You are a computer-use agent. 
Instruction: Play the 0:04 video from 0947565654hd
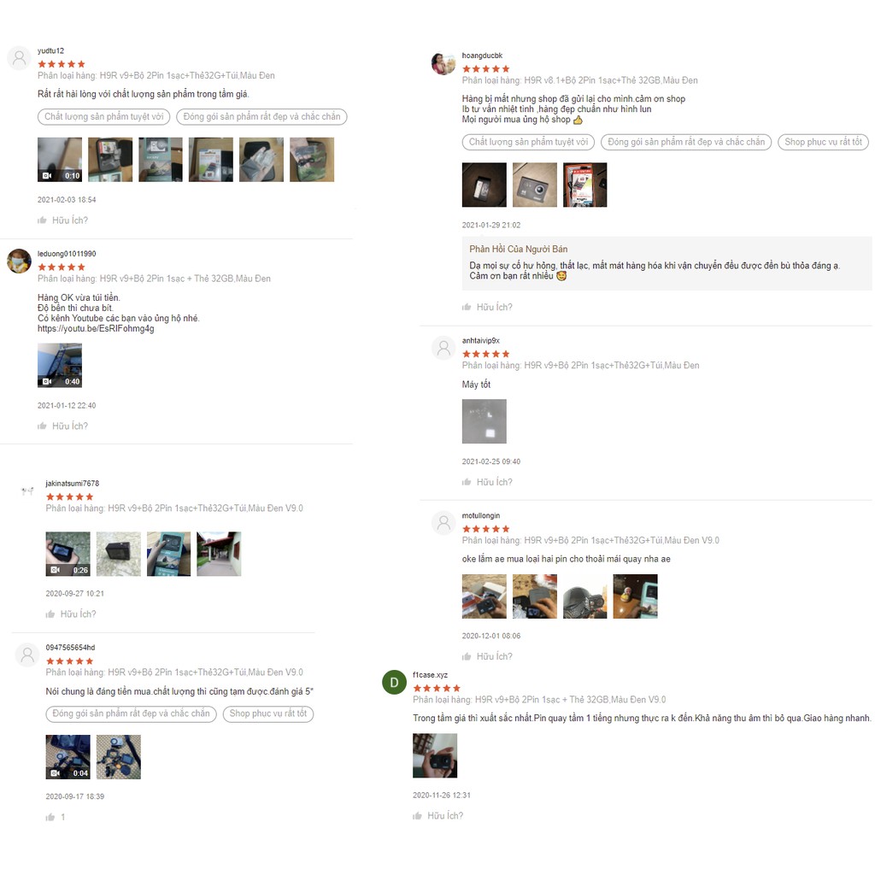tap(68, 757)
